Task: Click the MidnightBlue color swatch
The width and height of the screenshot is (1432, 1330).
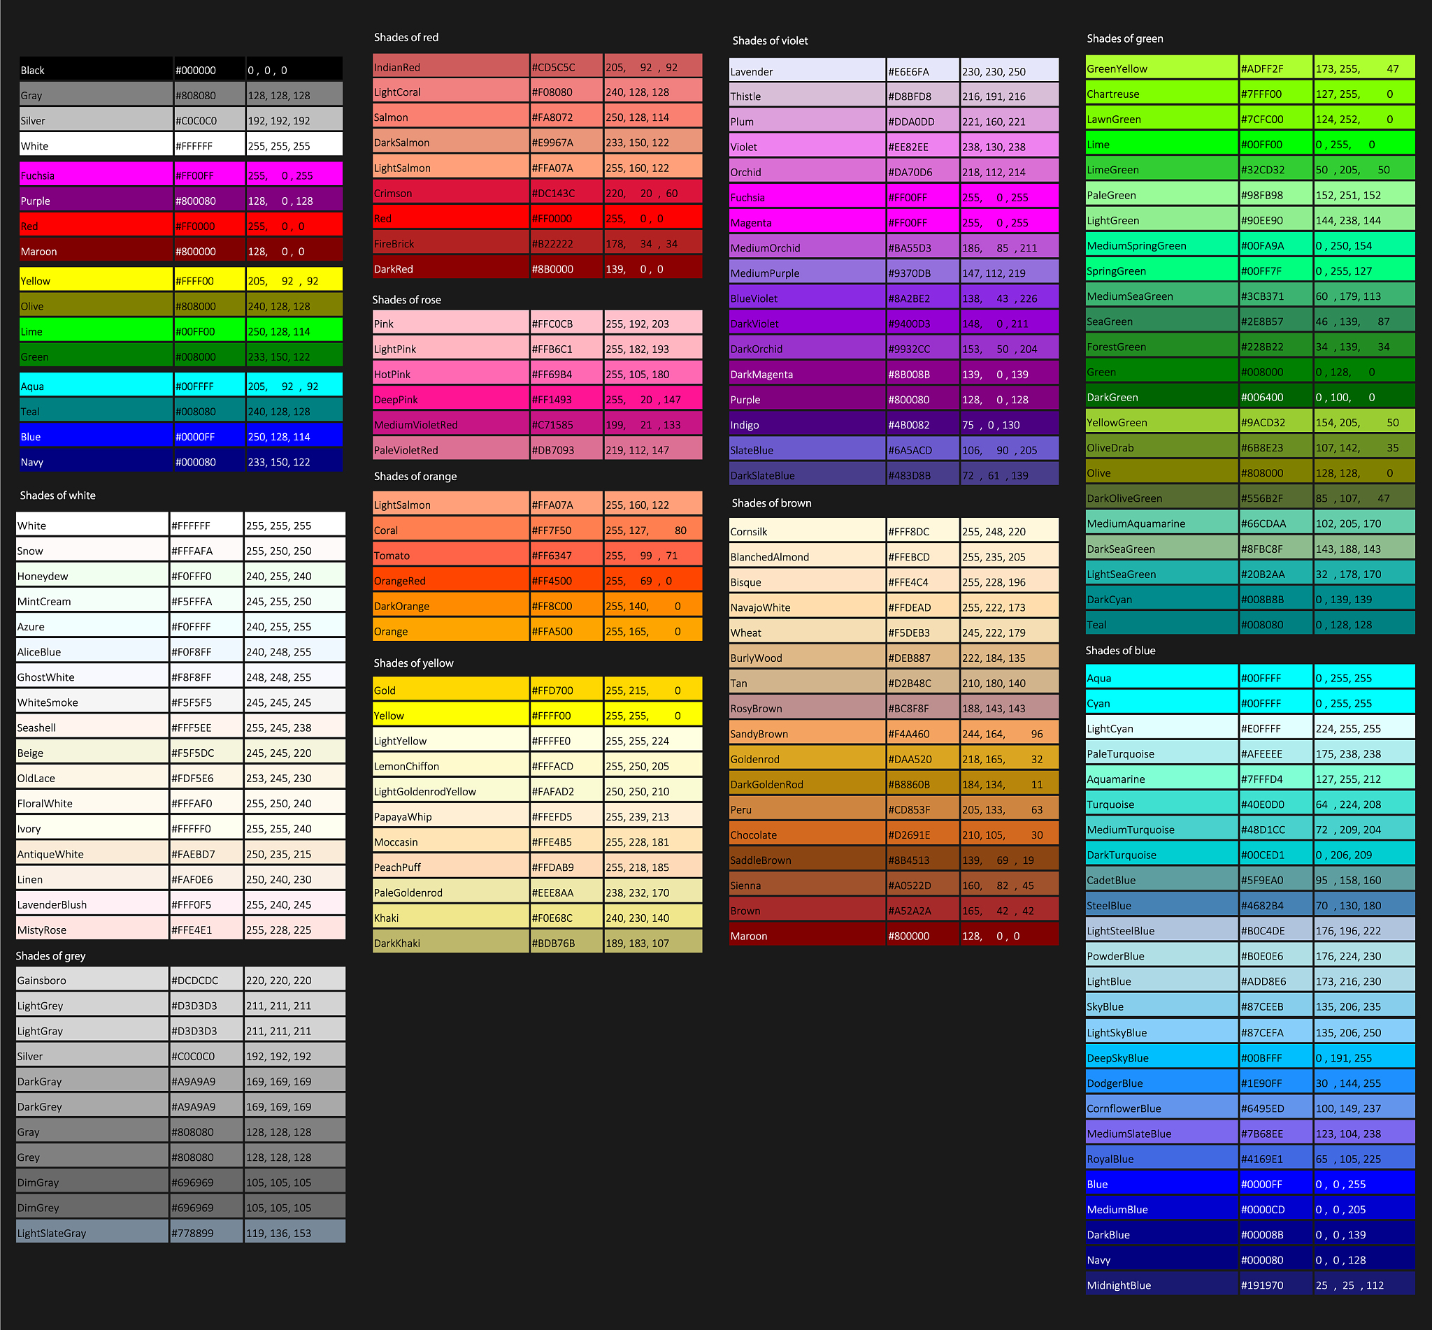Action: click(1161, 1285)
